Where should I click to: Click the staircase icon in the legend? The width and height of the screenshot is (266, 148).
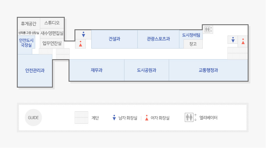82,118
